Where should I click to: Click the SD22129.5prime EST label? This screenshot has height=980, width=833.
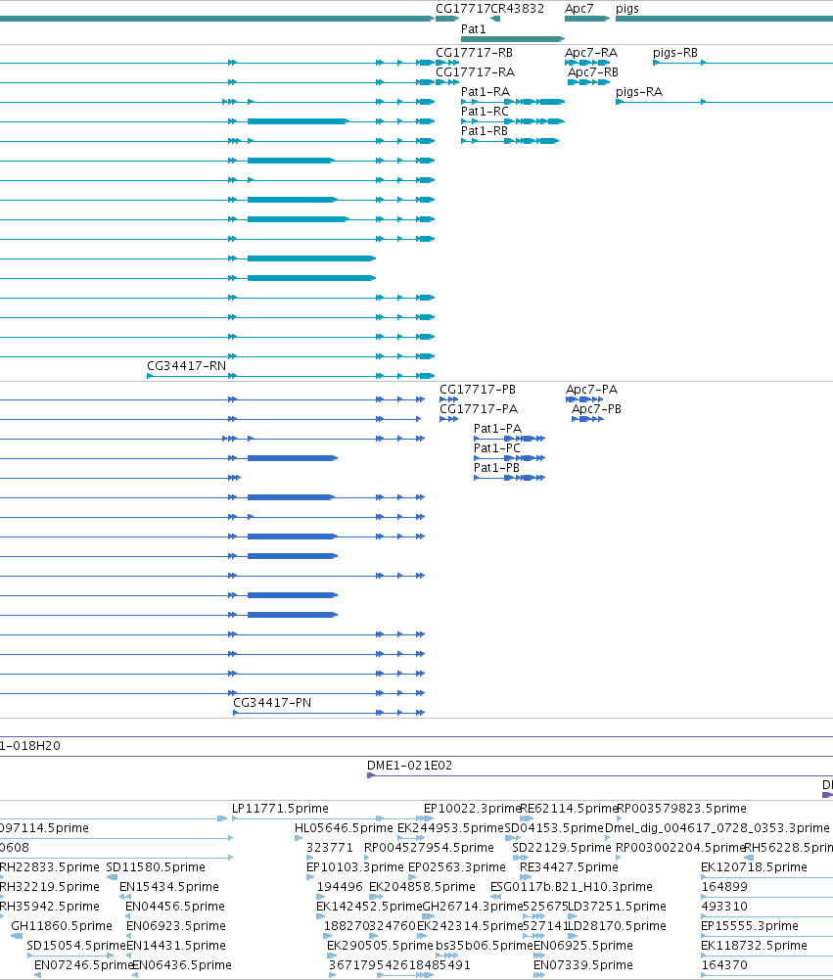(x=561, y=848)
